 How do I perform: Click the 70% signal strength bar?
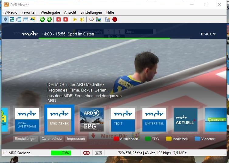[x=61, y=153]
